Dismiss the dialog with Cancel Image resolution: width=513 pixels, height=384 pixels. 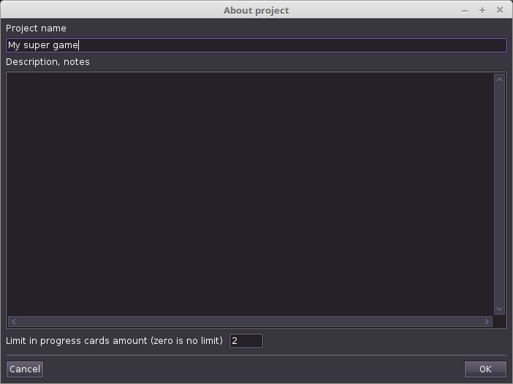[x=25, y=369]
